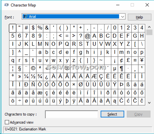Select the capital letter W

(108, 44)
